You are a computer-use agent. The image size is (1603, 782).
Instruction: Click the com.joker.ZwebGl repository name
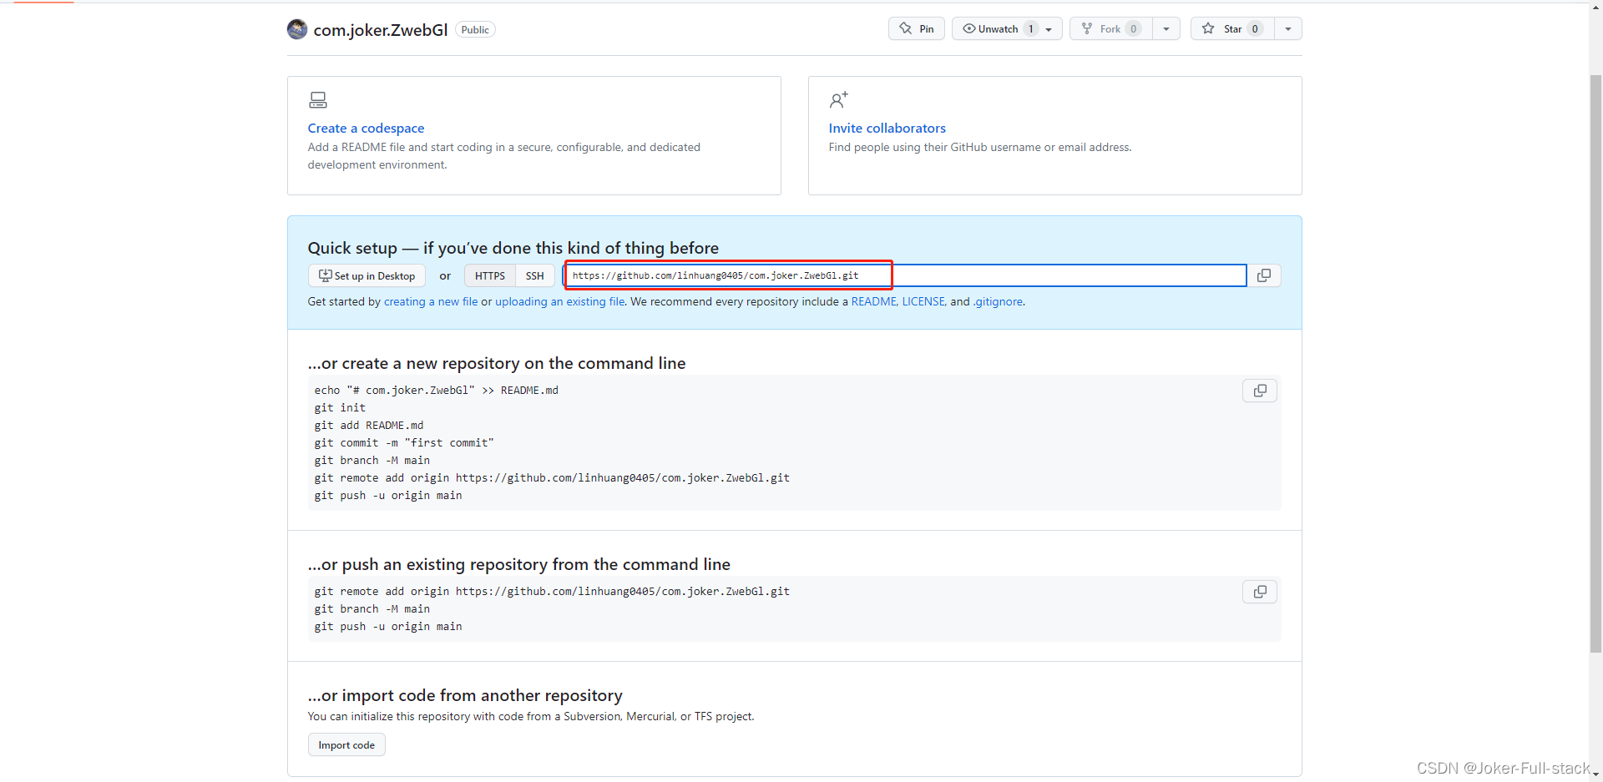click(381, 30)
